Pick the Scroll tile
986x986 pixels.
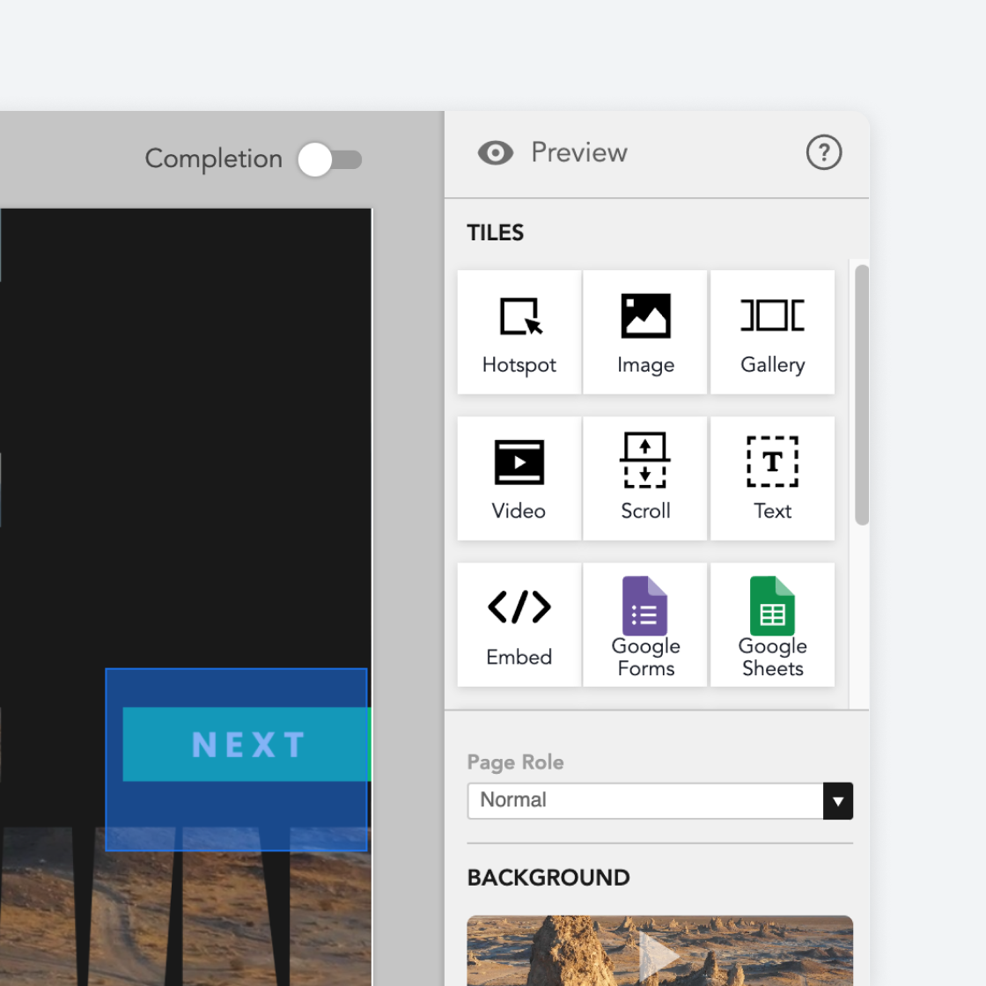tap(645, 478)
